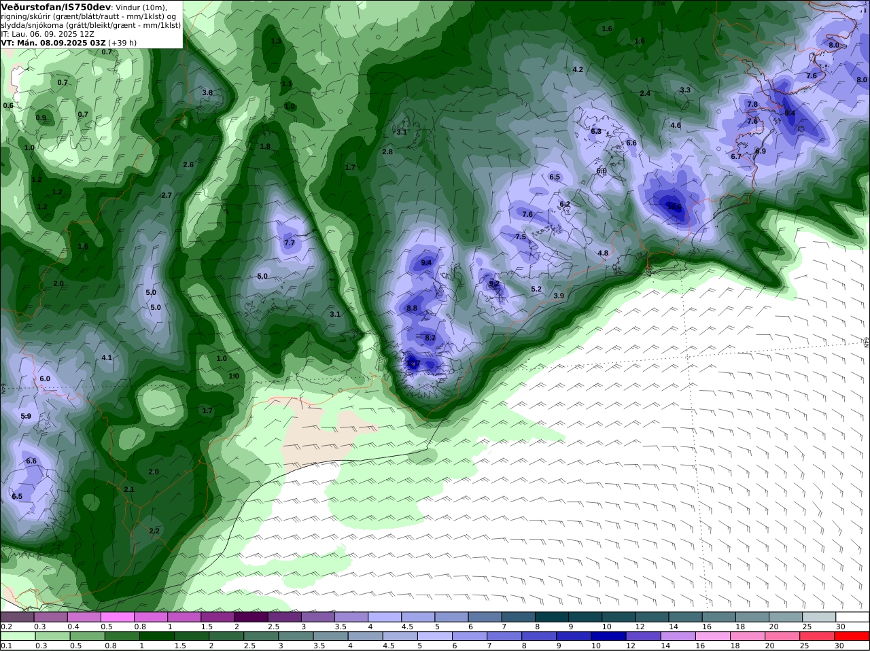Viewport: 870px width, 651px height.
Task: Click the 8.8 precipitation value
Action: [x=412, y=309]
